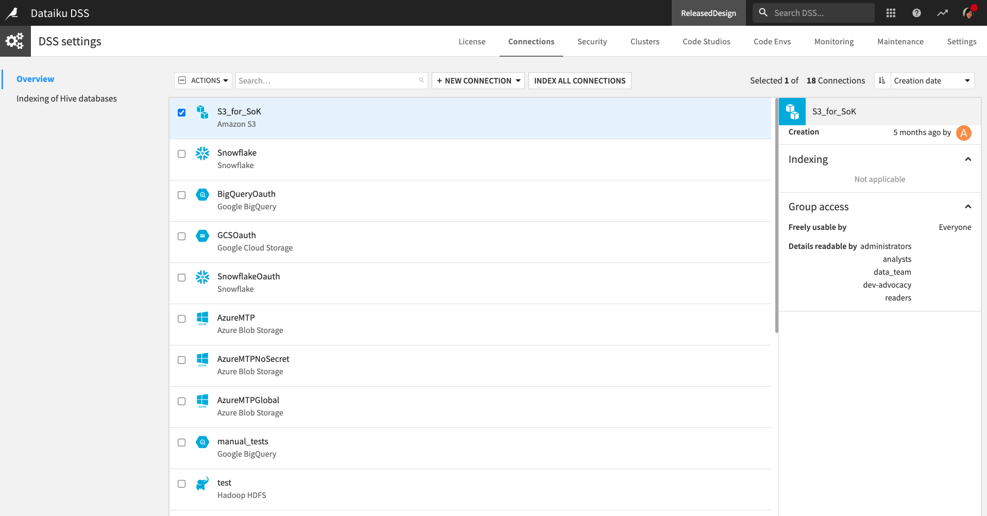Screen dimensions: 987x516
Task: Switch to the Security tab
Action: (592, 41)
